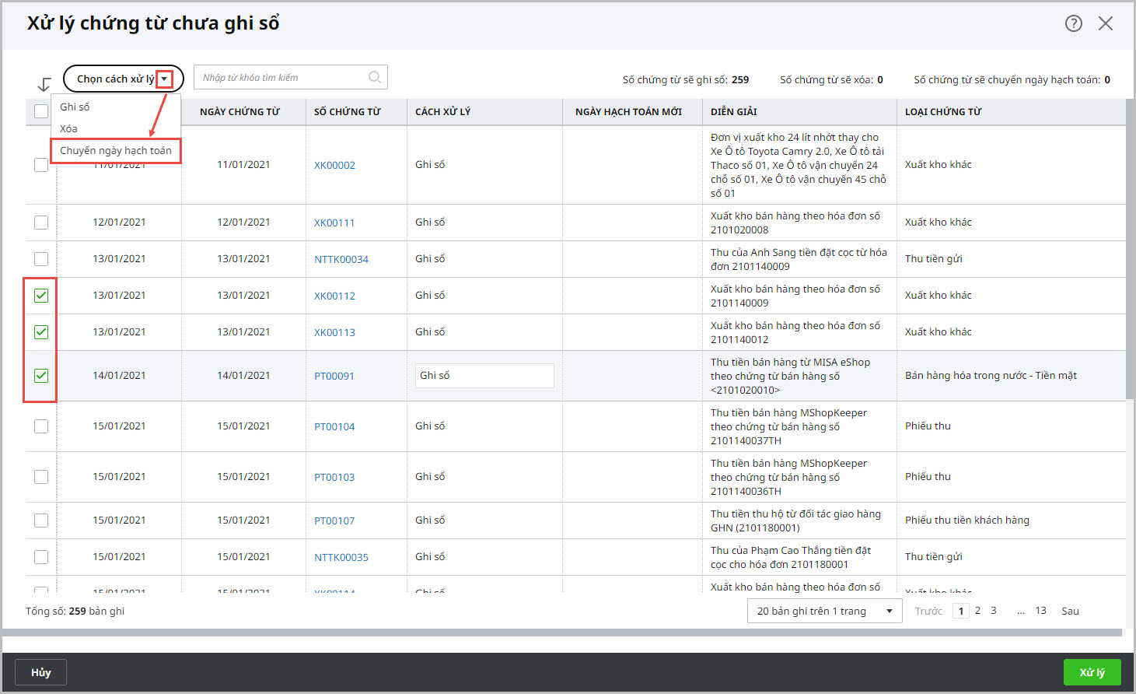Open voucher link XK00002
The width and height of the screenshot is (1136, 694).
click(334, 166)
